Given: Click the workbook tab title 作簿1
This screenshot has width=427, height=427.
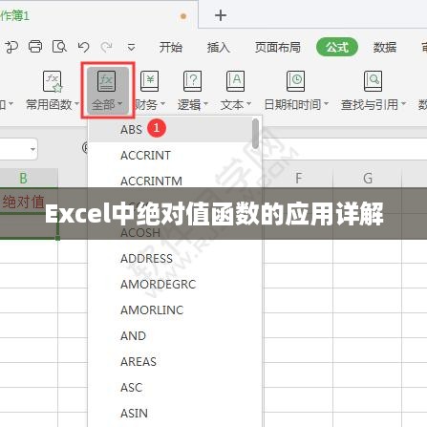Looking at the screenshot, I should tap(14, 15).
